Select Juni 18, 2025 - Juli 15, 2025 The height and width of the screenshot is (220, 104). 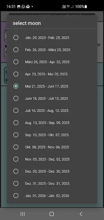pyautogui.click(x=52, y=98)
